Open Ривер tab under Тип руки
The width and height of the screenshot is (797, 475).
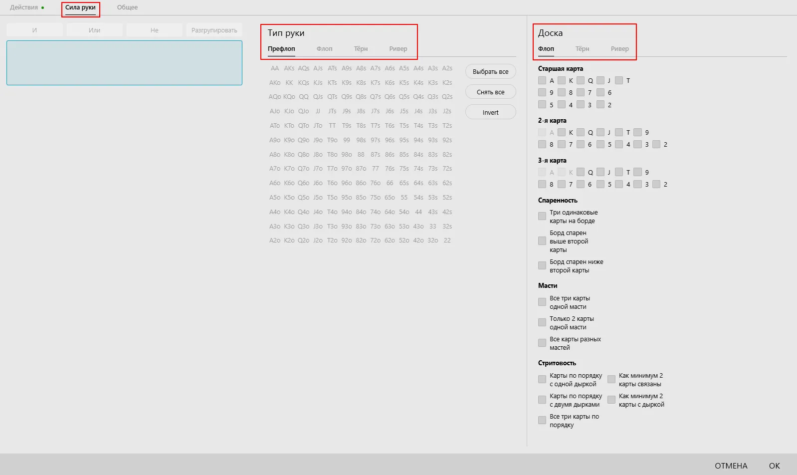click(x=398, y=49)
